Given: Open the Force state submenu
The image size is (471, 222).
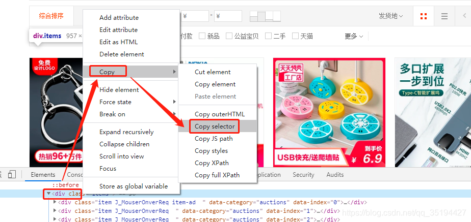Looking at the screenshot, I should 132,102.
